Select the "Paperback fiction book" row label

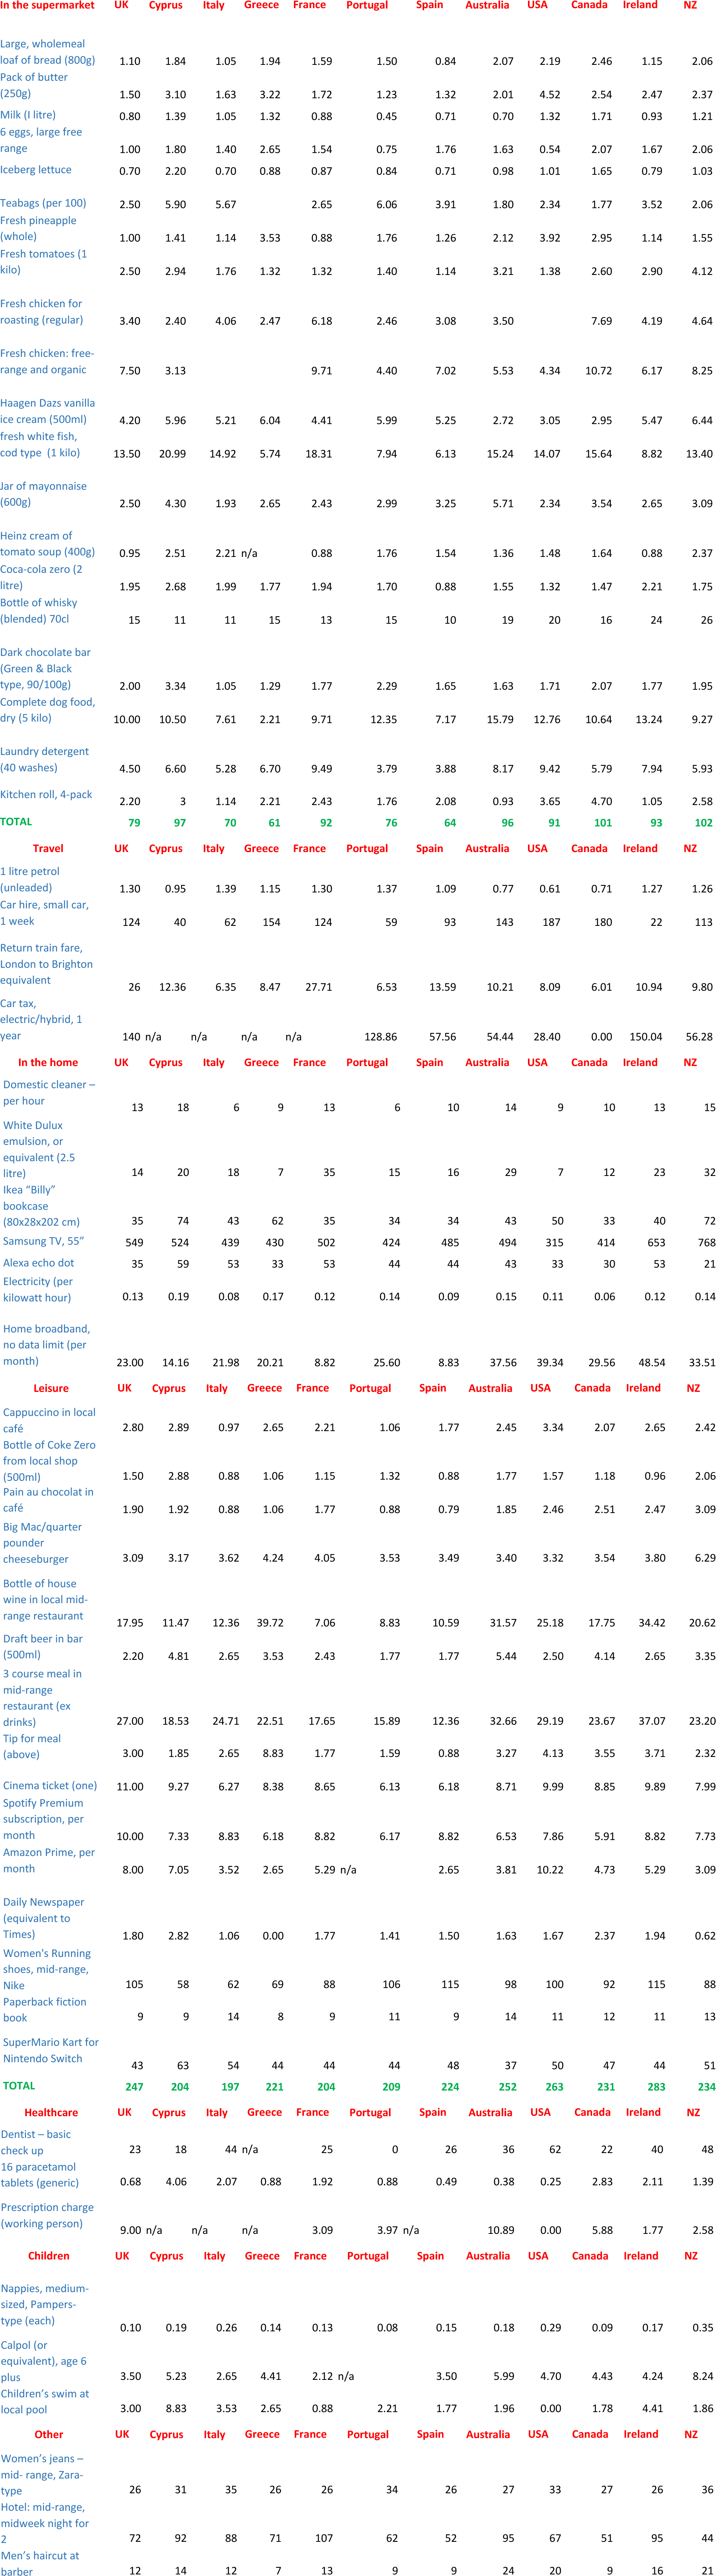click(x=45, y=2010)
